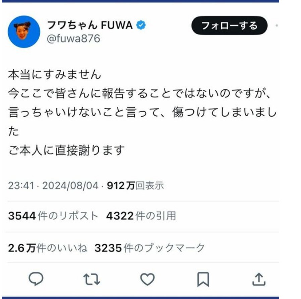Screen dimensions: 301x299
Task: Like the post with the heart icon
Action: 147,279
